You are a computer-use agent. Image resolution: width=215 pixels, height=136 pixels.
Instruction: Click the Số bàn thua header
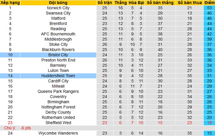click(190, 2)
